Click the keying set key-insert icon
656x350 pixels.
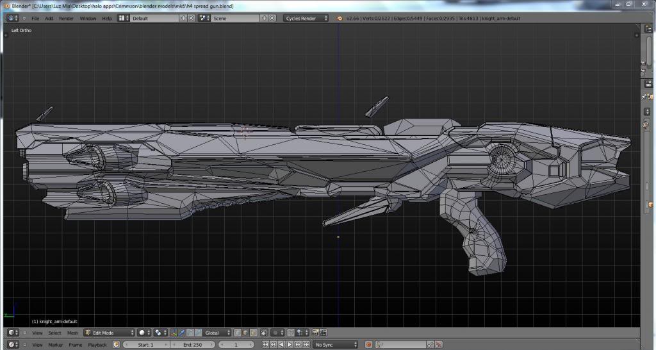[430, 345]
